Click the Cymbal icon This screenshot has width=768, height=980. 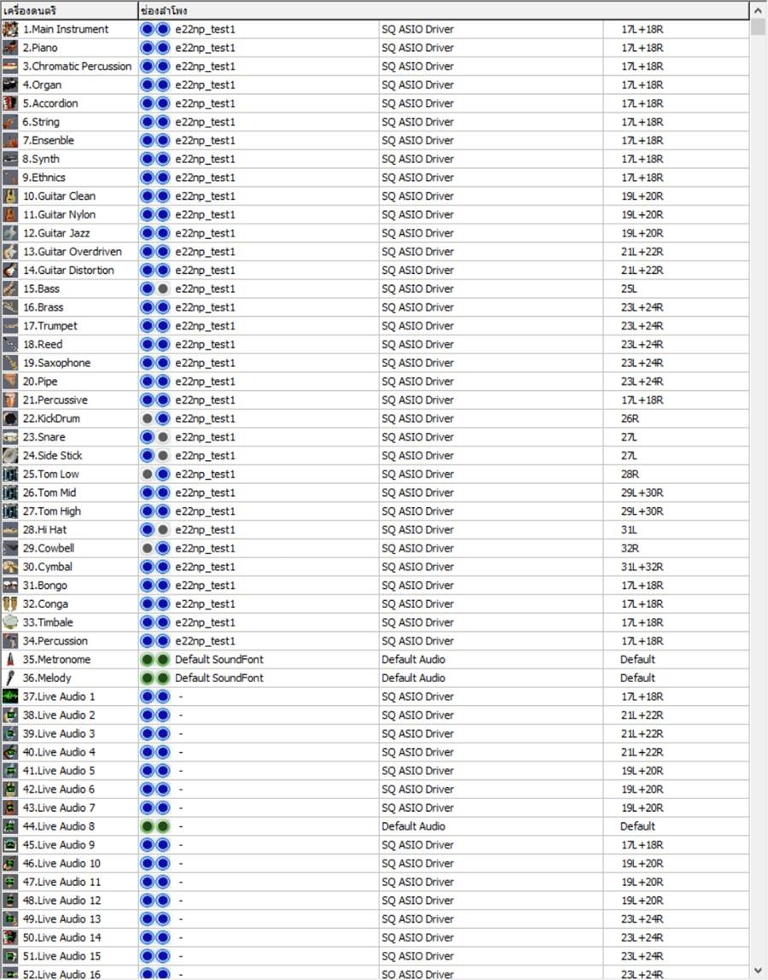click(10, 567)
